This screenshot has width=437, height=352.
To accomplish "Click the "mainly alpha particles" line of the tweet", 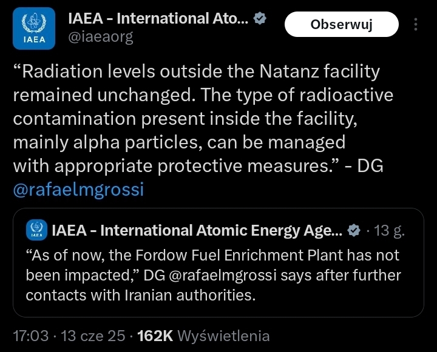I will (x=179, y=142).
